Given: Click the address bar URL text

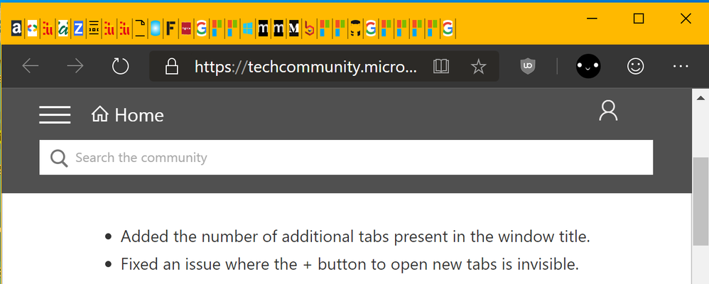Looking at the screenshot, I should [306, 67].
